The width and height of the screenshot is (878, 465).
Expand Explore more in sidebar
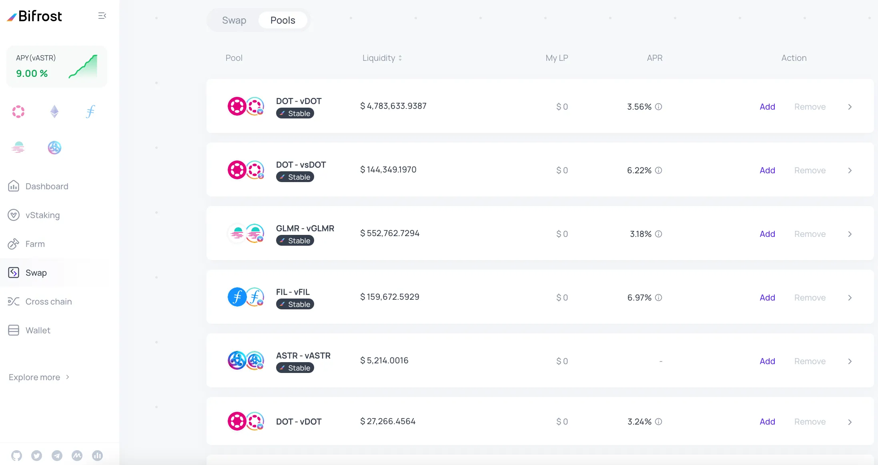(x=39, y=377)
